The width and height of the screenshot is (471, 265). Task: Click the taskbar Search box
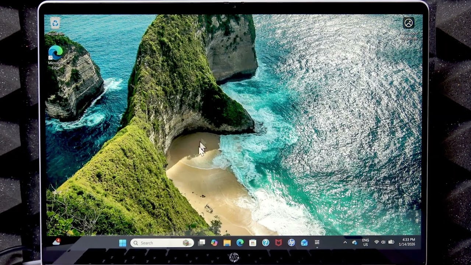(x=162, y=243)
